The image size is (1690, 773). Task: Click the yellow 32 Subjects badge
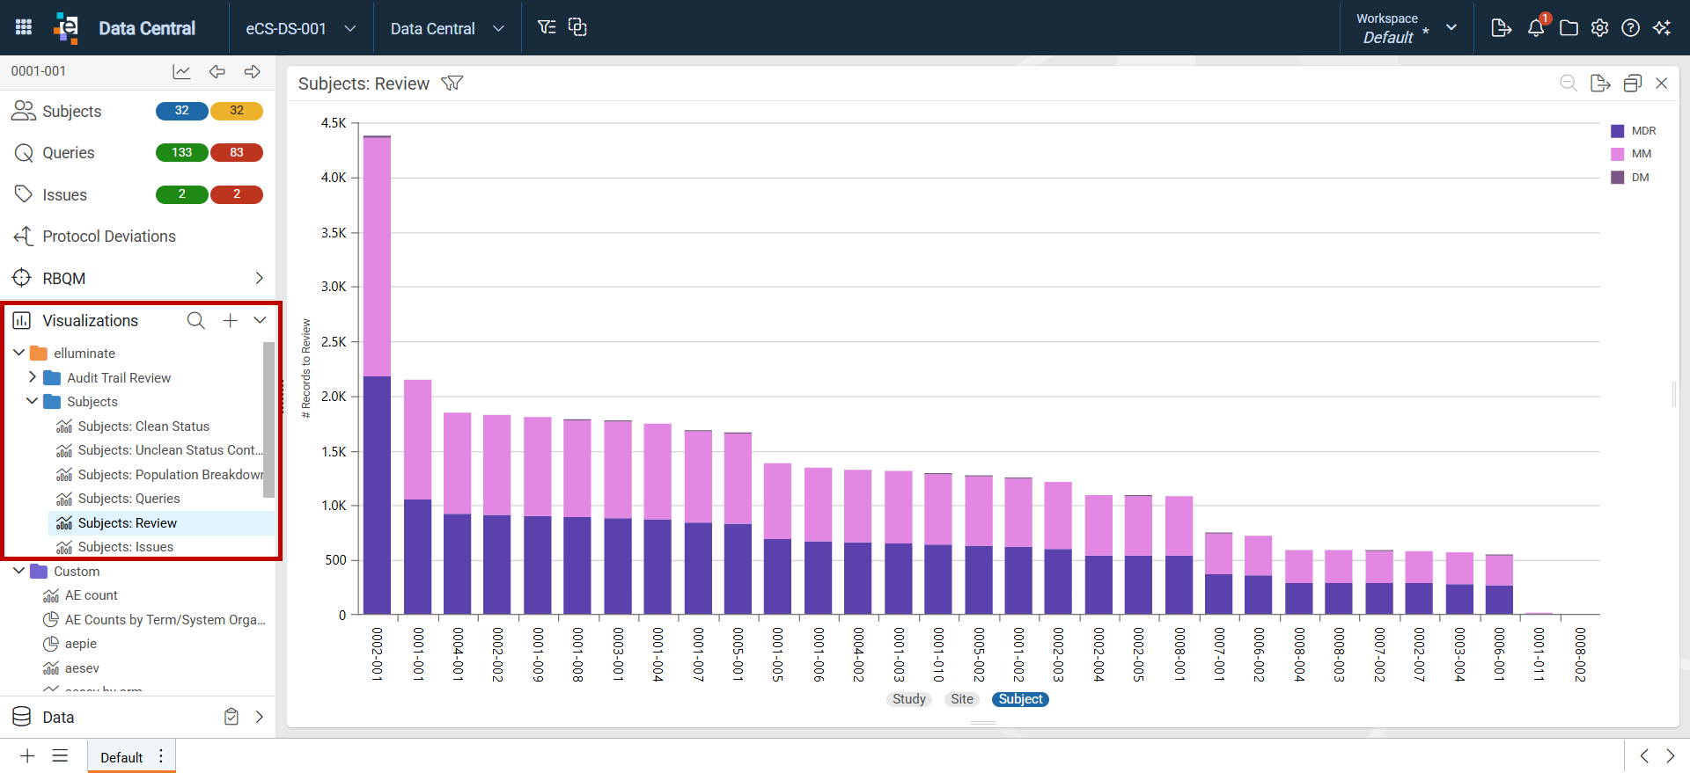[x=236, y=111]
